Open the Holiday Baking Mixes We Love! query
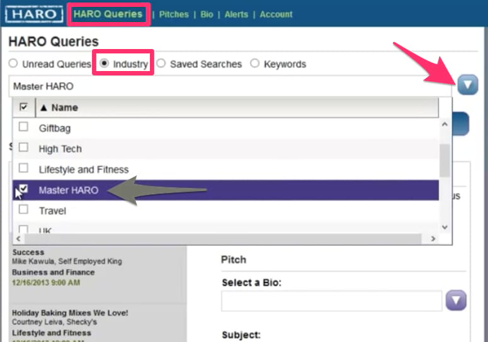The height and width of the screenshot is (342, 488). click(70, 313)
